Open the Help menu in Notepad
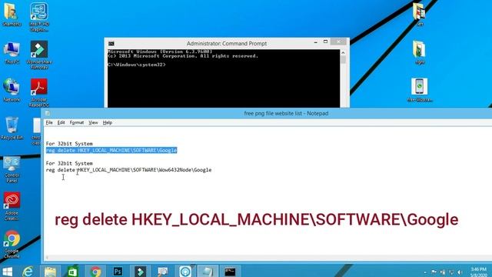The width and height of the screenshot is (492, 277). point(108,122)
